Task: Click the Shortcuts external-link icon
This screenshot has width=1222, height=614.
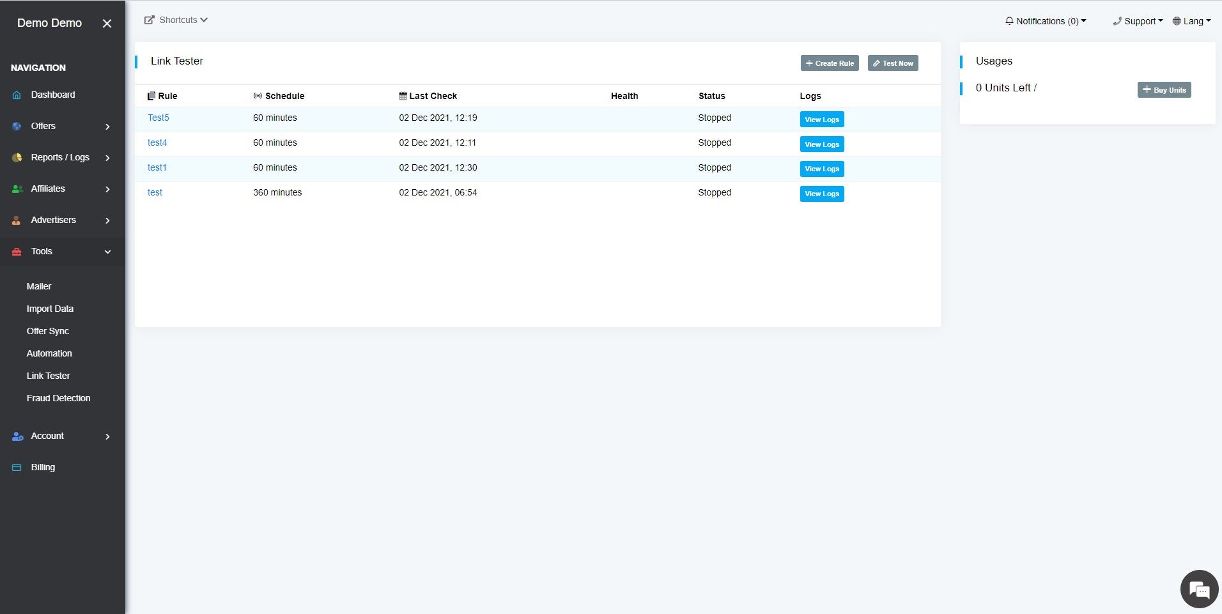Action: point(150,20)
